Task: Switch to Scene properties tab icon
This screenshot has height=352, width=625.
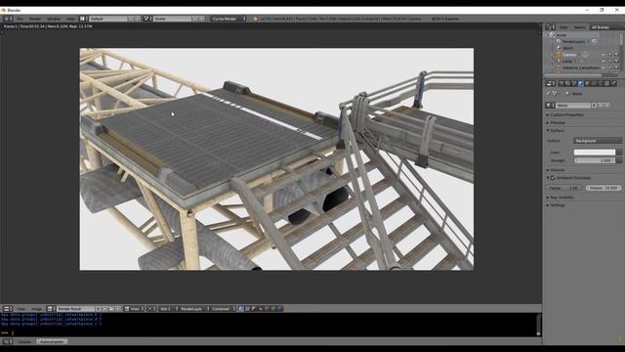Action: click(574, 83)
